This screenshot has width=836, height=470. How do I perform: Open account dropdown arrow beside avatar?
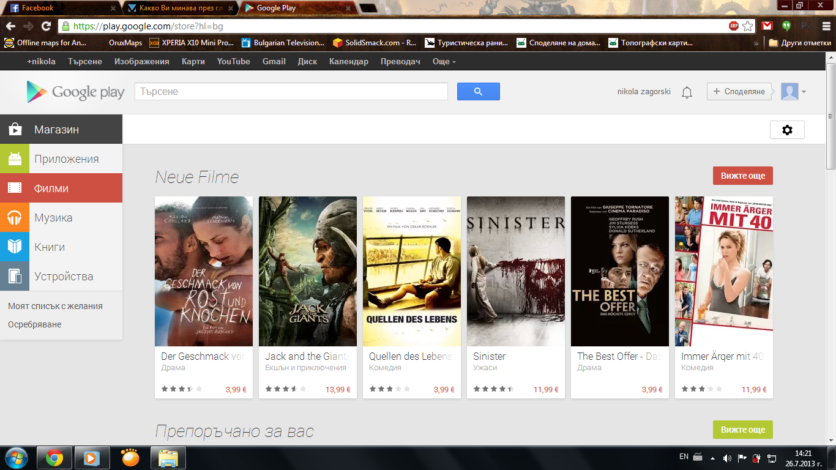804,92
